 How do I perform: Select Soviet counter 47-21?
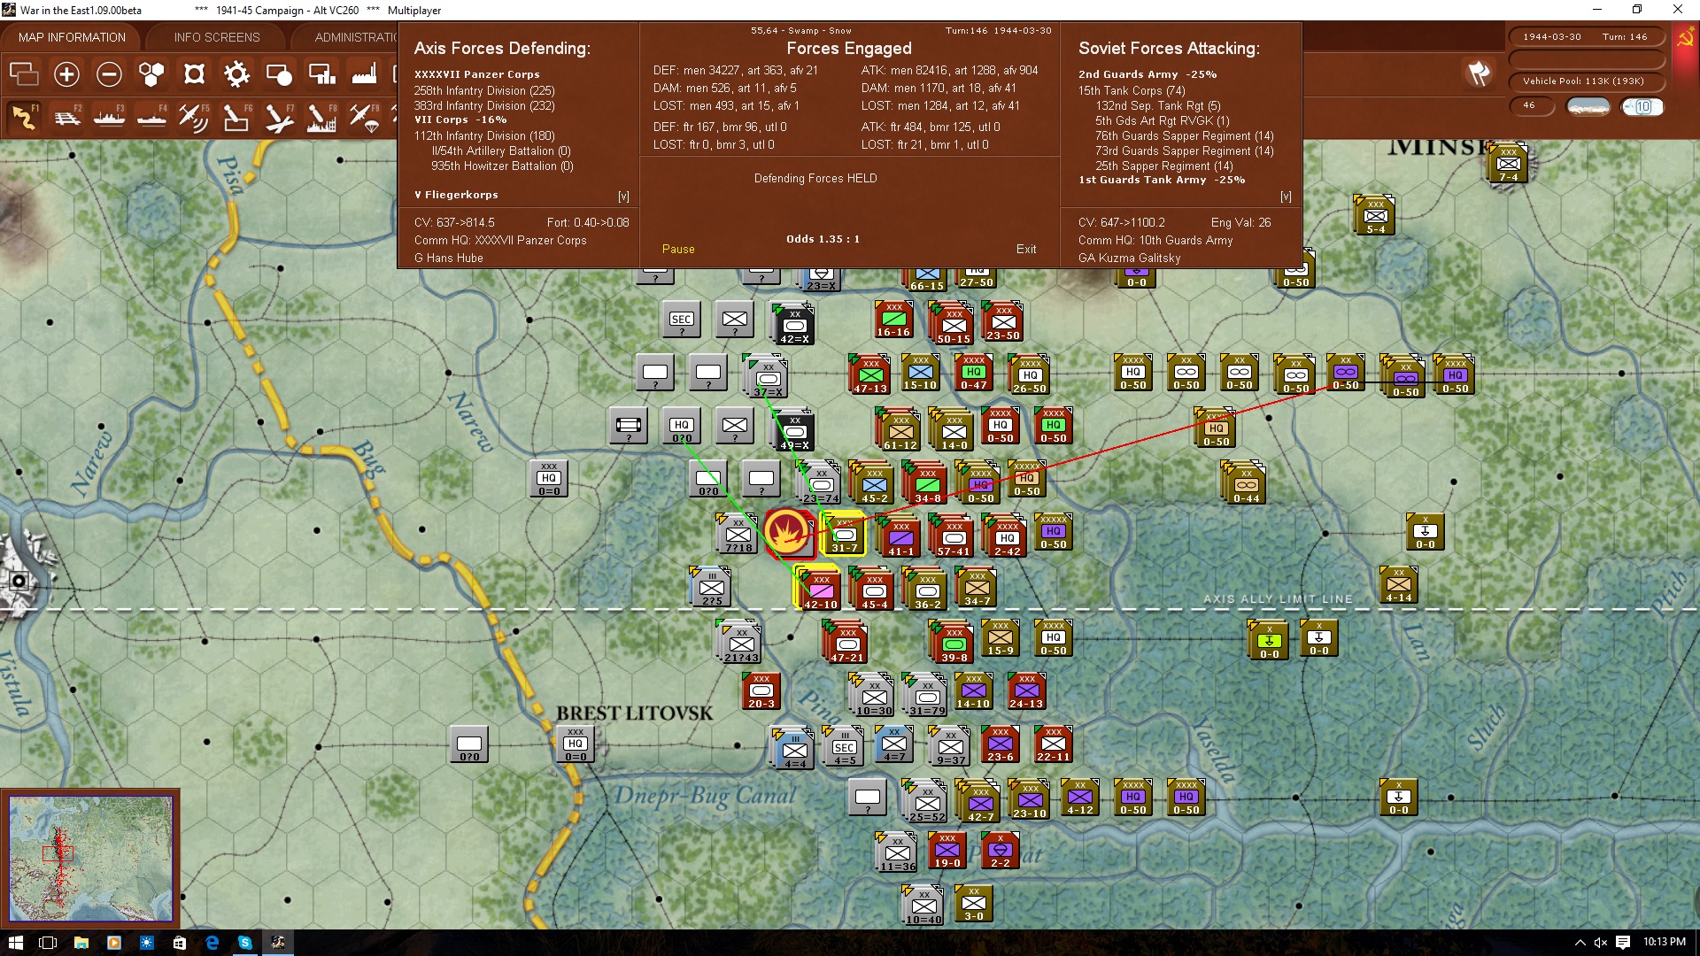coord(847,644)
